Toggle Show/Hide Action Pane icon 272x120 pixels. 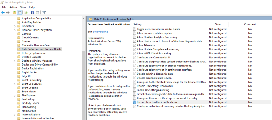37,12
